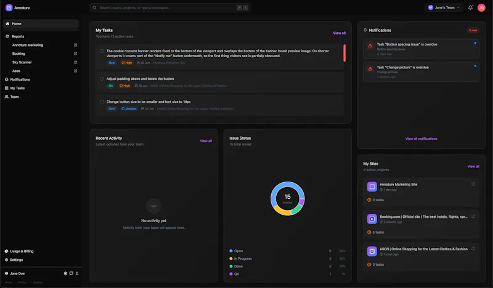Open Booking.com site card external link icon

pos(473,217)
